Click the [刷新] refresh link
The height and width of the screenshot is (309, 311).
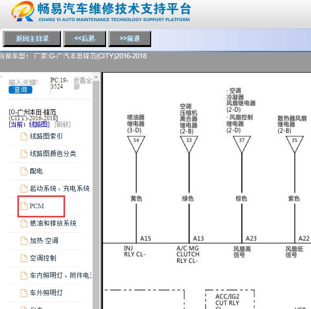click(63, 124)
